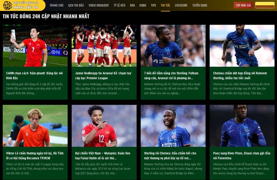
Task: Open the Livescore page
Action: (181, 5)
